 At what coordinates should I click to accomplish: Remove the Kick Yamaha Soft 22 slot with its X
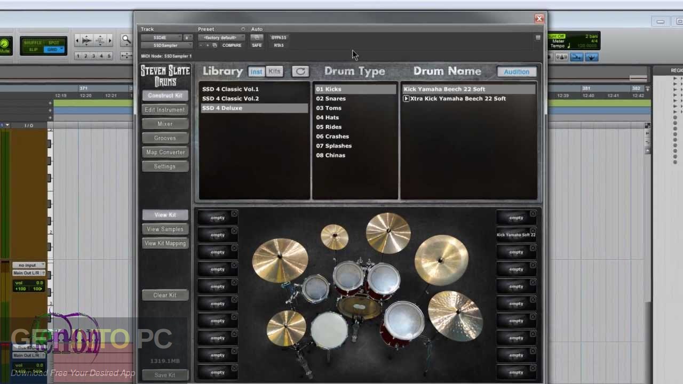pyautogui.click(x=533, y=231)
